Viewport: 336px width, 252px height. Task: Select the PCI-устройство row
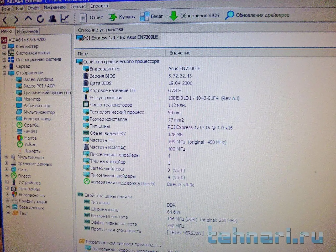point(161,98)
